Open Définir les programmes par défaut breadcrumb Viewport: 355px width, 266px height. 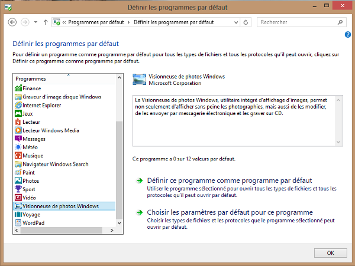coord(173,22)
